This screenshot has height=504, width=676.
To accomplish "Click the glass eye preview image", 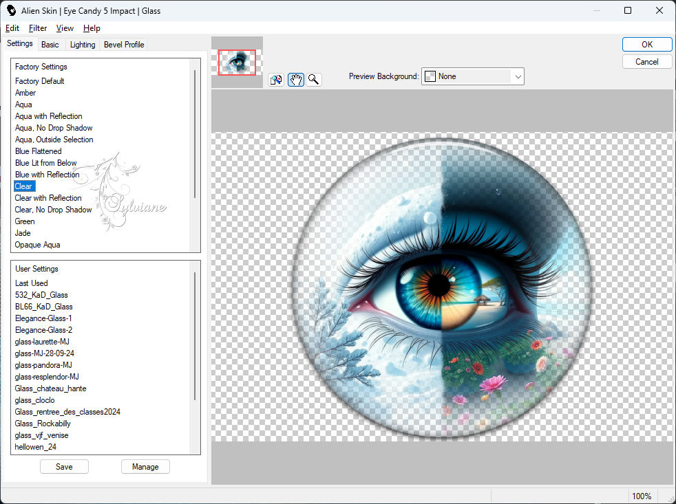I will [x=441, y=287].
